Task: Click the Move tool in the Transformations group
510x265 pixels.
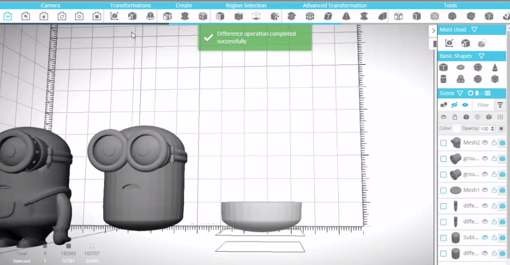Action: click(x=114, y=16)
